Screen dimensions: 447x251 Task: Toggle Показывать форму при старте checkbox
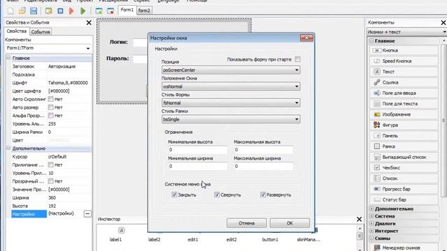click(298, 59)
